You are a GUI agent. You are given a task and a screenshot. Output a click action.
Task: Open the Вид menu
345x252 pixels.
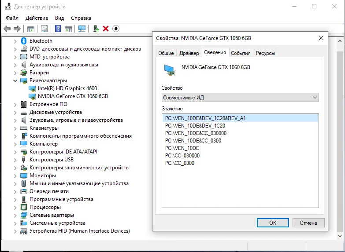[x=59, y=18]
